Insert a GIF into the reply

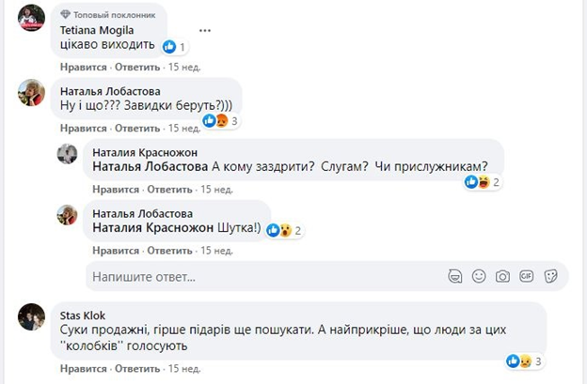[527, 276]
